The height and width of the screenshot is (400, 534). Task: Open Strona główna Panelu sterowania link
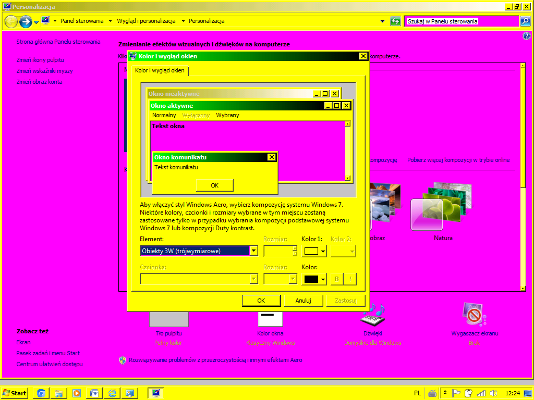[x=58, y=42]
